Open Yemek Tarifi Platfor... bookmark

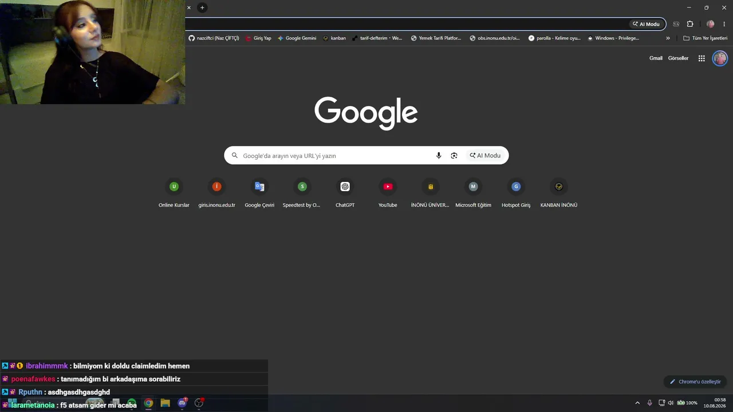pyautogui.click(x=436, y=38)
